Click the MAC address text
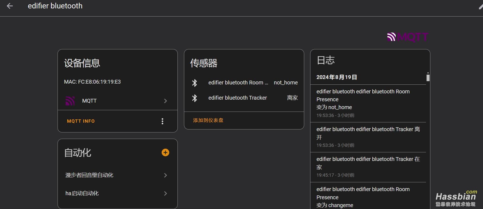The width and height of the screenshot is (483, 209). click(92, 82)
